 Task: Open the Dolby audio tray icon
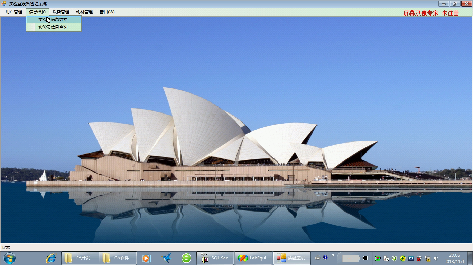pyautogui.click(x=411, y=258)
